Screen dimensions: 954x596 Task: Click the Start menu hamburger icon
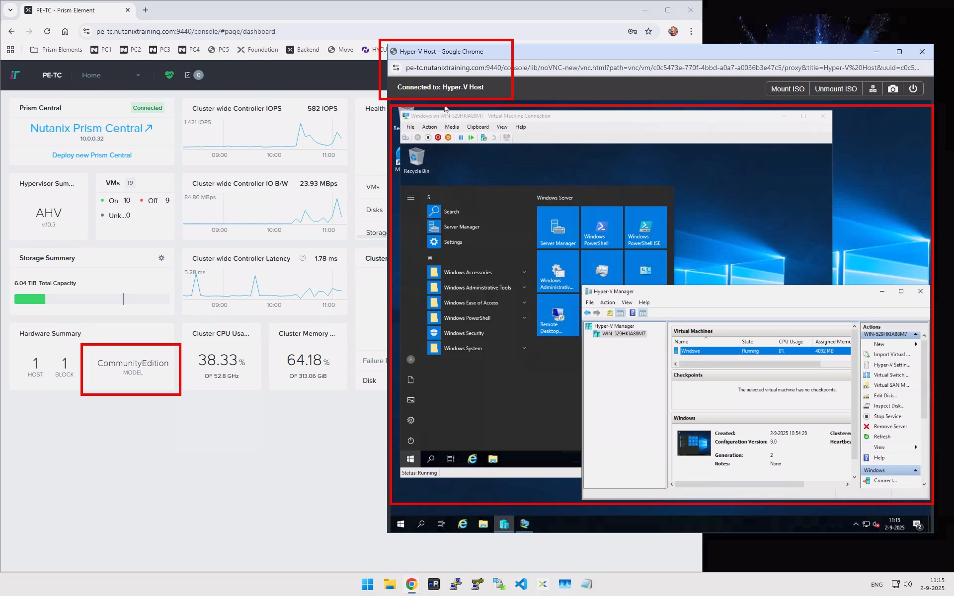coord(411,198)
